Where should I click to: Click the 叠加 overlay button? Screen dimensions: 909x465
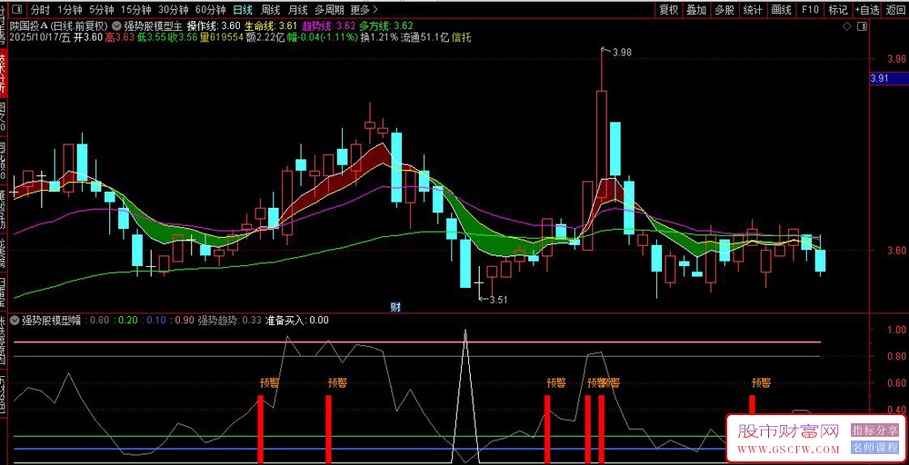pos(696,10)
